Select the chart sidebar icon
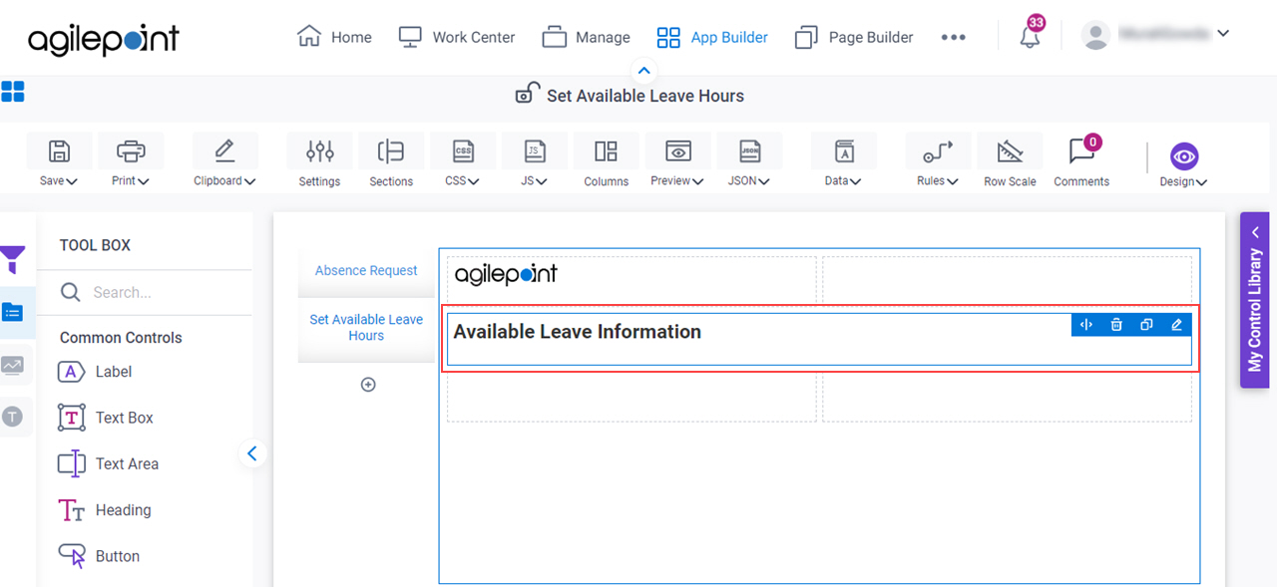 [x=12, y=365]
